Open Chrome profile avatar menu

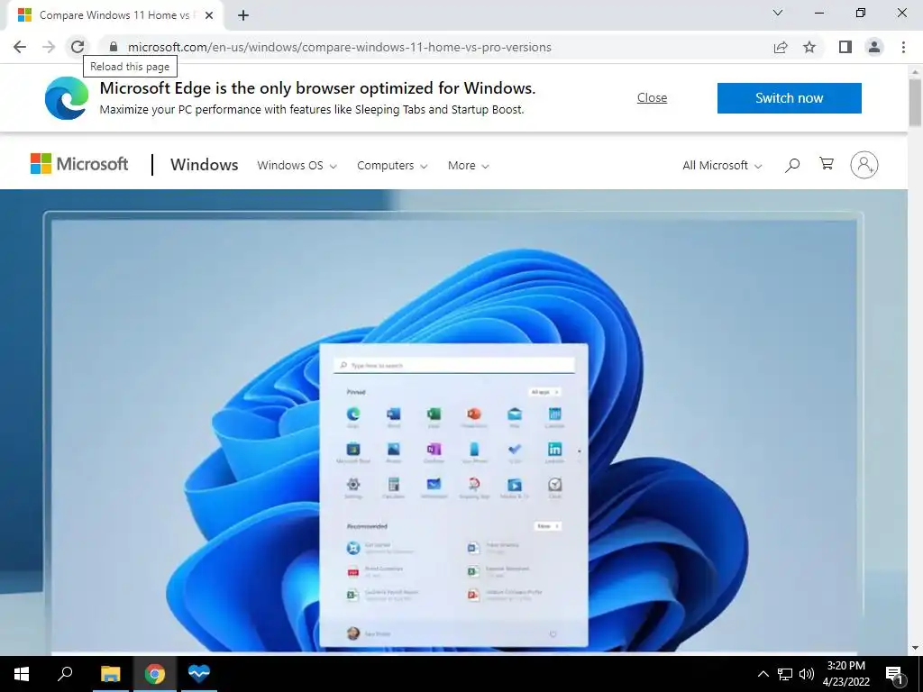pyautogui.click(x=874, y=47)
